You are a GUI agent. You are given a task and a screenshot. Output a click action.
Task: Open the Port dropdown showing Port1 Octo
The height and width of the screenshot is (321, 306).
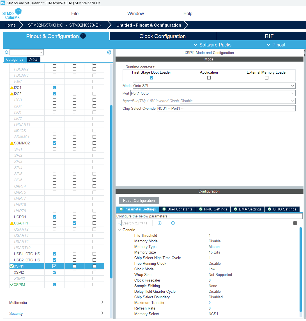pyautogui.click(x=213, y=93)
